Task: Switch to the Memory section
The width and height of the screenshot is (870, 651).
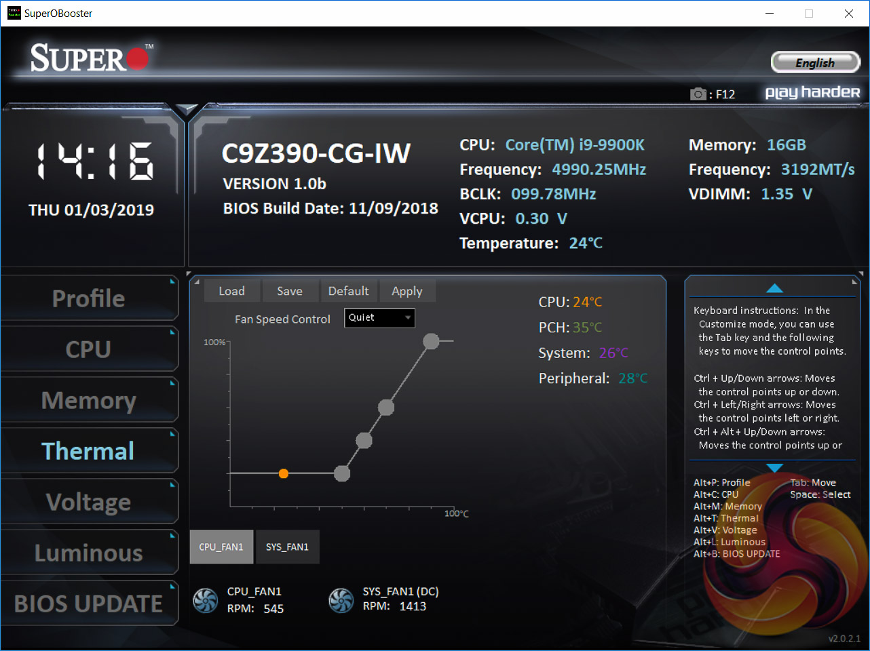Action: point(89,400)
